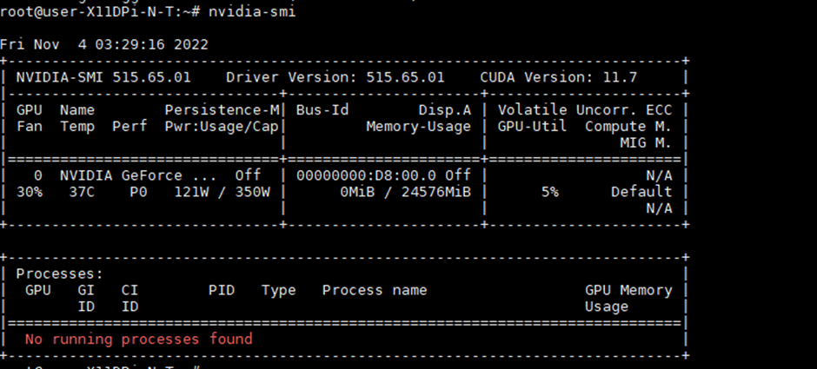Click the Process name column header
This screenshot has height=369, width=817.
point(374,290)
